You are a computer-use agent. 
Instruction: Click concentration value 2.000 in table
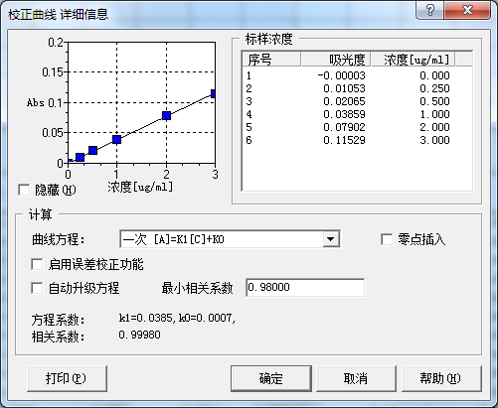pos(434,127)
